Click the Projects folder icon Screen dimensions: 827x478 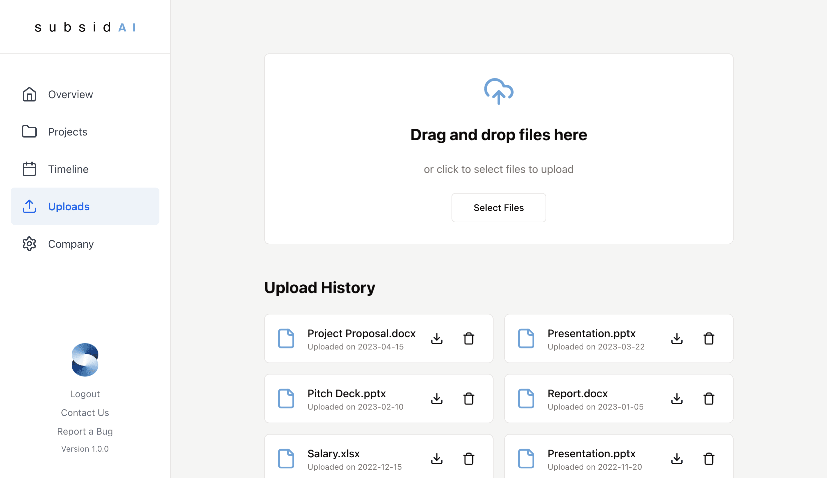coord(29,132)
